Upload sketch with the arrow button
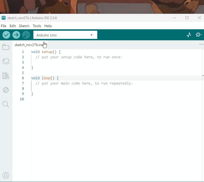Screen dimensions: 204x182 click(x=16, y=35)
